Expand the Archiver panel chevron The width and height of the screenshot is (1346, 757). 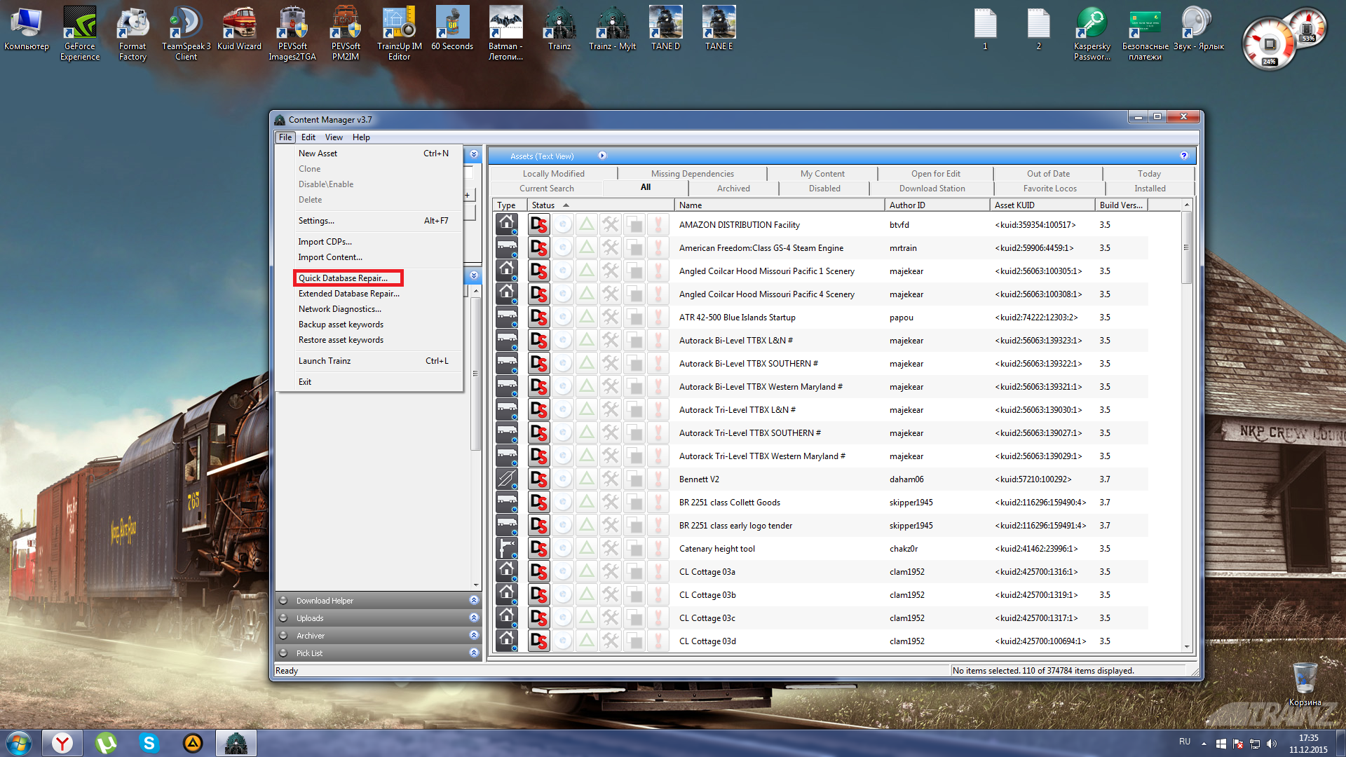click(474, 636)
